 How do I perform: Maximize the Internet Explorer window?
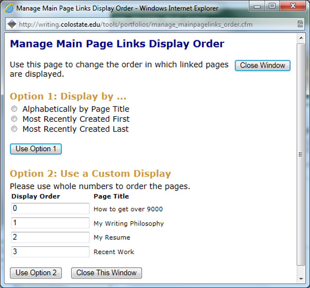pyautogui.click(x=272, y=6)
